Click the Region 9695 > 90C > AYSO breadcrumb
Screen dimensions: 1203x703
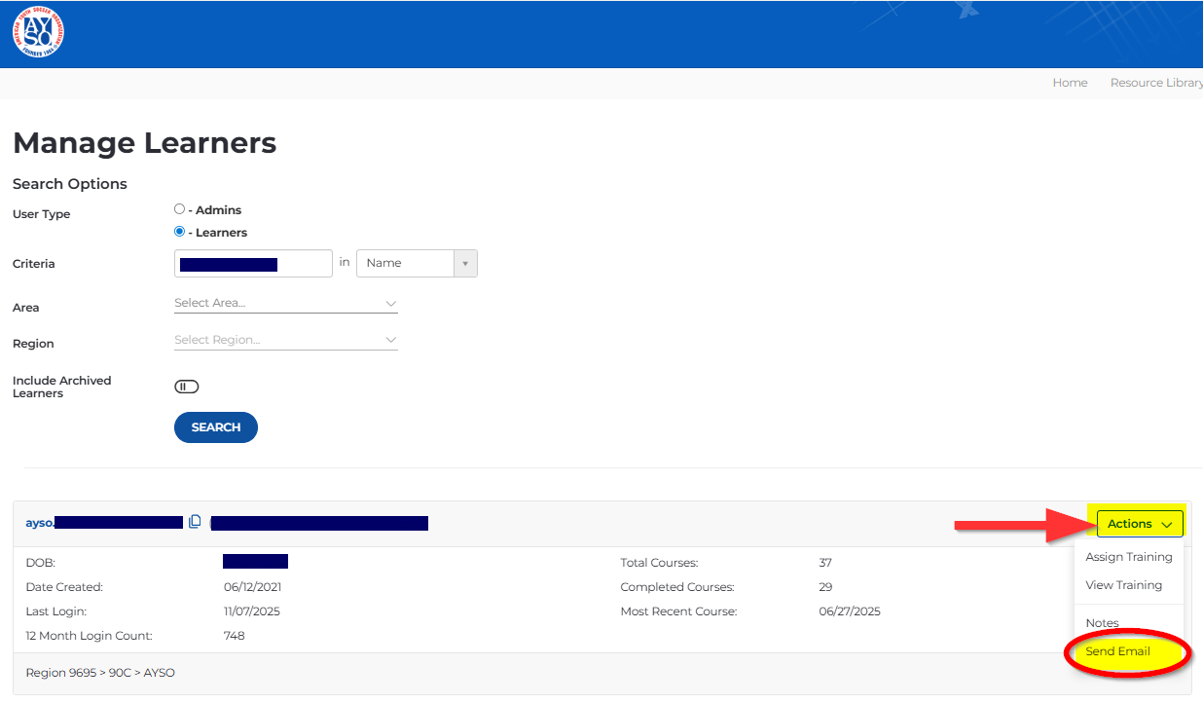click(100, 673)
